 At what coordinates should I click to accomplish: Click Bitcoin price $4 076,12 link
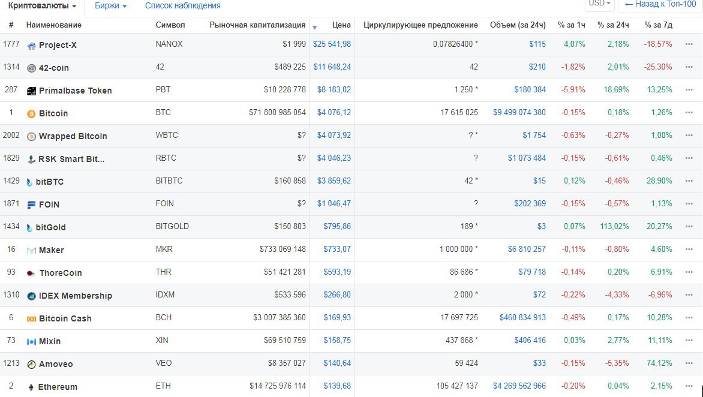pyautogui.click(x=334, y=113)
